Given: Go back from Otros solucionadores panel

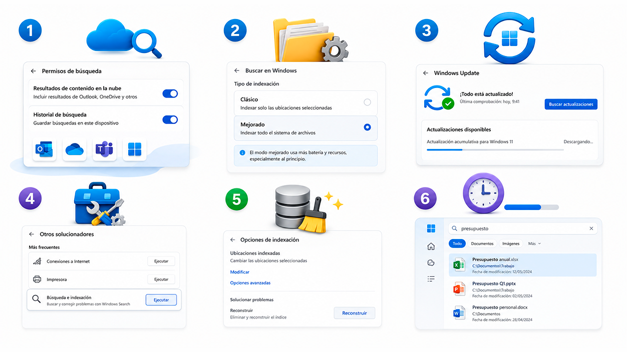Looking at the screenshot, I should coord(32,234).
